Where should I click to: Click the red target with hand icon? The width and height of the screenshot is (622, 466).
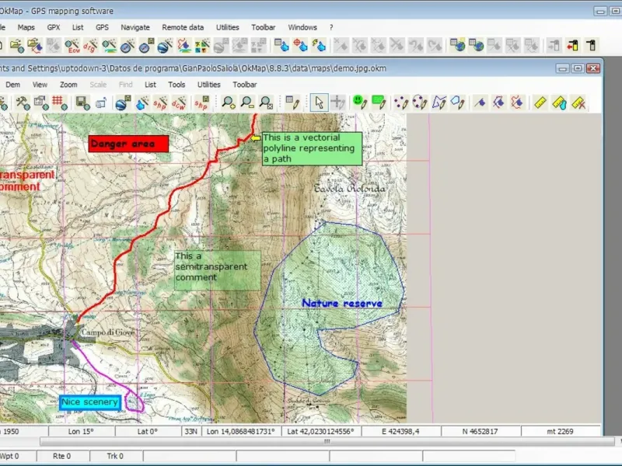click(300, 46)
